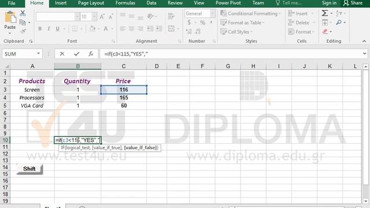Click the Tell me search box

pyautogui.click(x=289, y=3)
